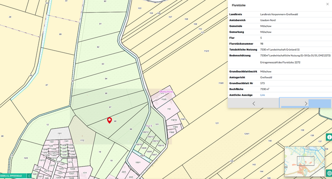Go to next result with right arrow
Image resolution: width=332 pixels, height=179 pixels.
[x=306, y=103]
